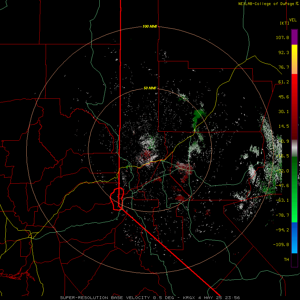The width and height of the screenshot is (300, 300).
Task: Click the 100 NMI range ring label
Action: [150, 26]
